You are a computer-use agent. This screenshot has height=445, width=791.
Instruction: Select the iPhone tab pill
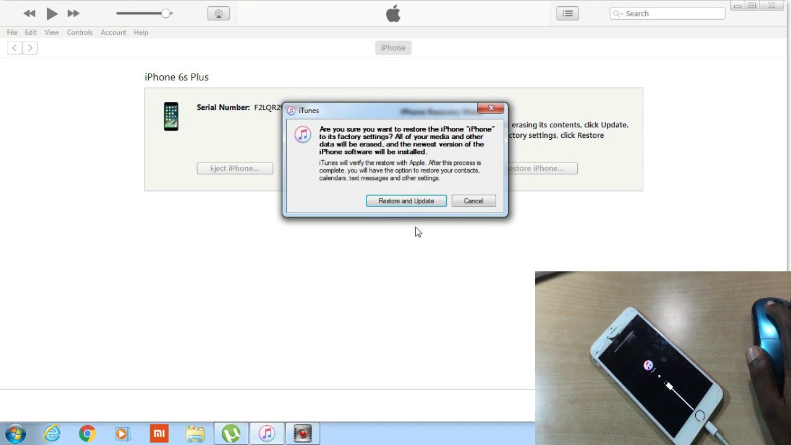pos(393,48)
